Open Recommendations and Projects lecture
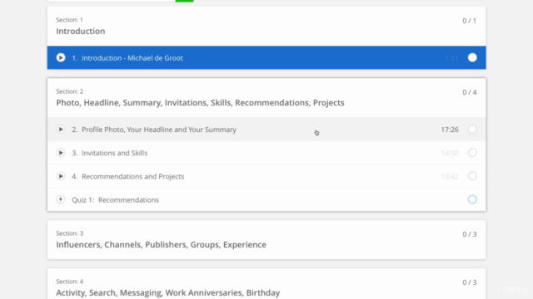The image size is (533, 299). (266, 176)
